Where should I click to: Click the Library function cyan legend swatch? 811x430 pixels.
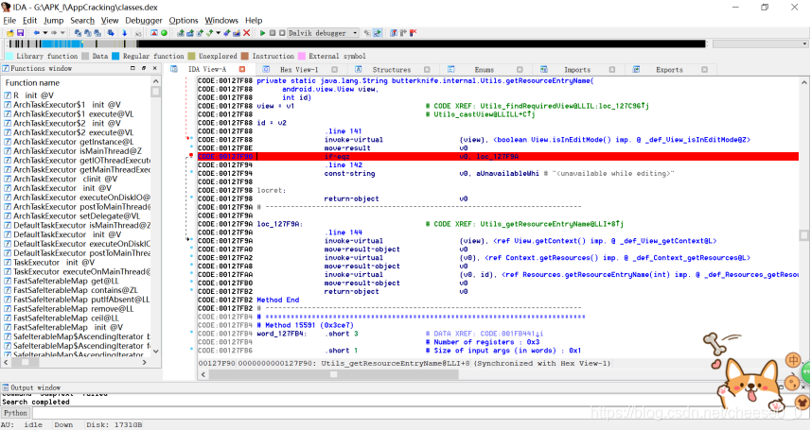point(9,56)
